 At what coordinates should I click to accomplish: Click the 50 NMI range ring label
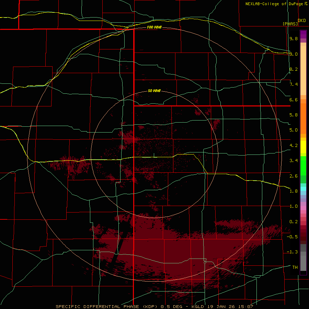click(x=154, y=91)
